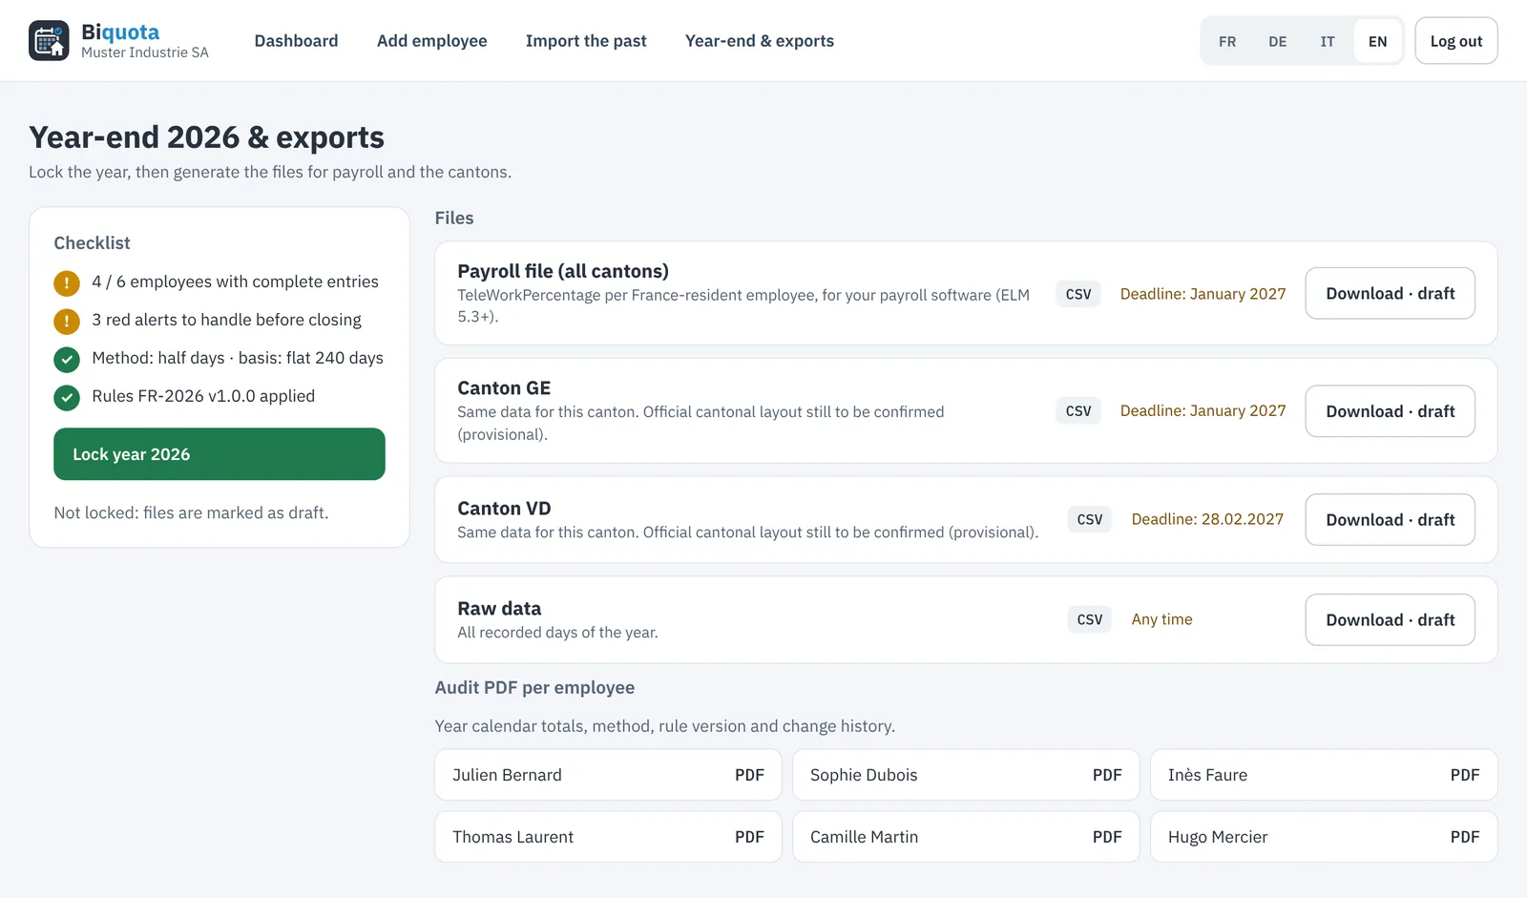The image size is (1527, 898).
Task: Click '3 red alerts to handle before closing'
Action: 226,320
